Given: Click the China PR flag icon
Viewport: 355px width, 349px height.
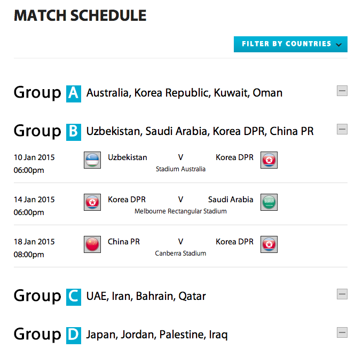Looking at the screenshot, I should coord(92,244).
